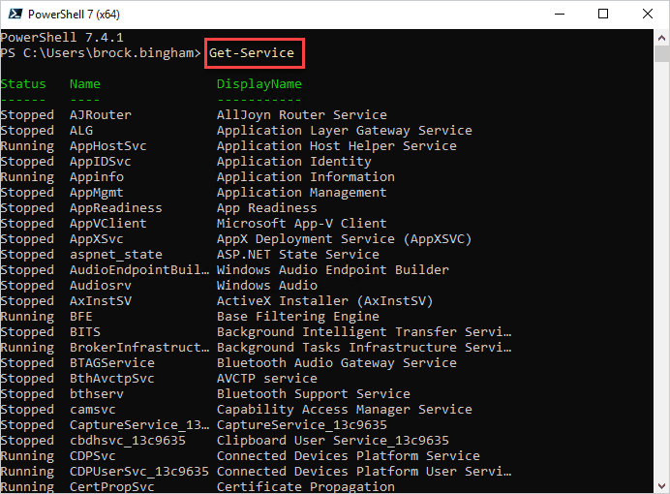
Task: Click Bluetooth Support Service display name
Action: point(314,394)
